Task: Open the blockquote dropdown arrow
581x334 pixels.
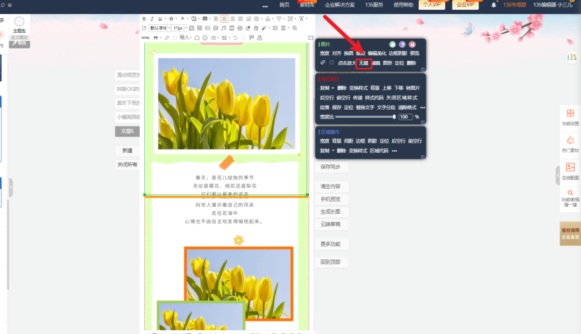Action: [x=161, y=38]
